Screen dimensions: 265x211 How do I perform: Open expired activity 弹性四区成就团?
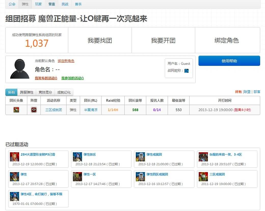157,174
